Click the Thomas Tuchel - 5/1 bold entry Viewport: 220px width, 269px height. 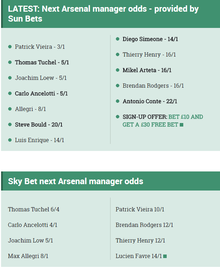(x=42, y=63)
